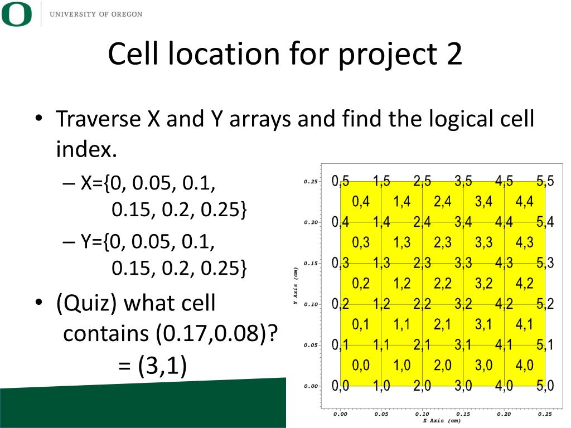Select the line "X={0, 0.05, 0.1,"
Viewport: 571px width, 428px height.
(x=148, y=182)
